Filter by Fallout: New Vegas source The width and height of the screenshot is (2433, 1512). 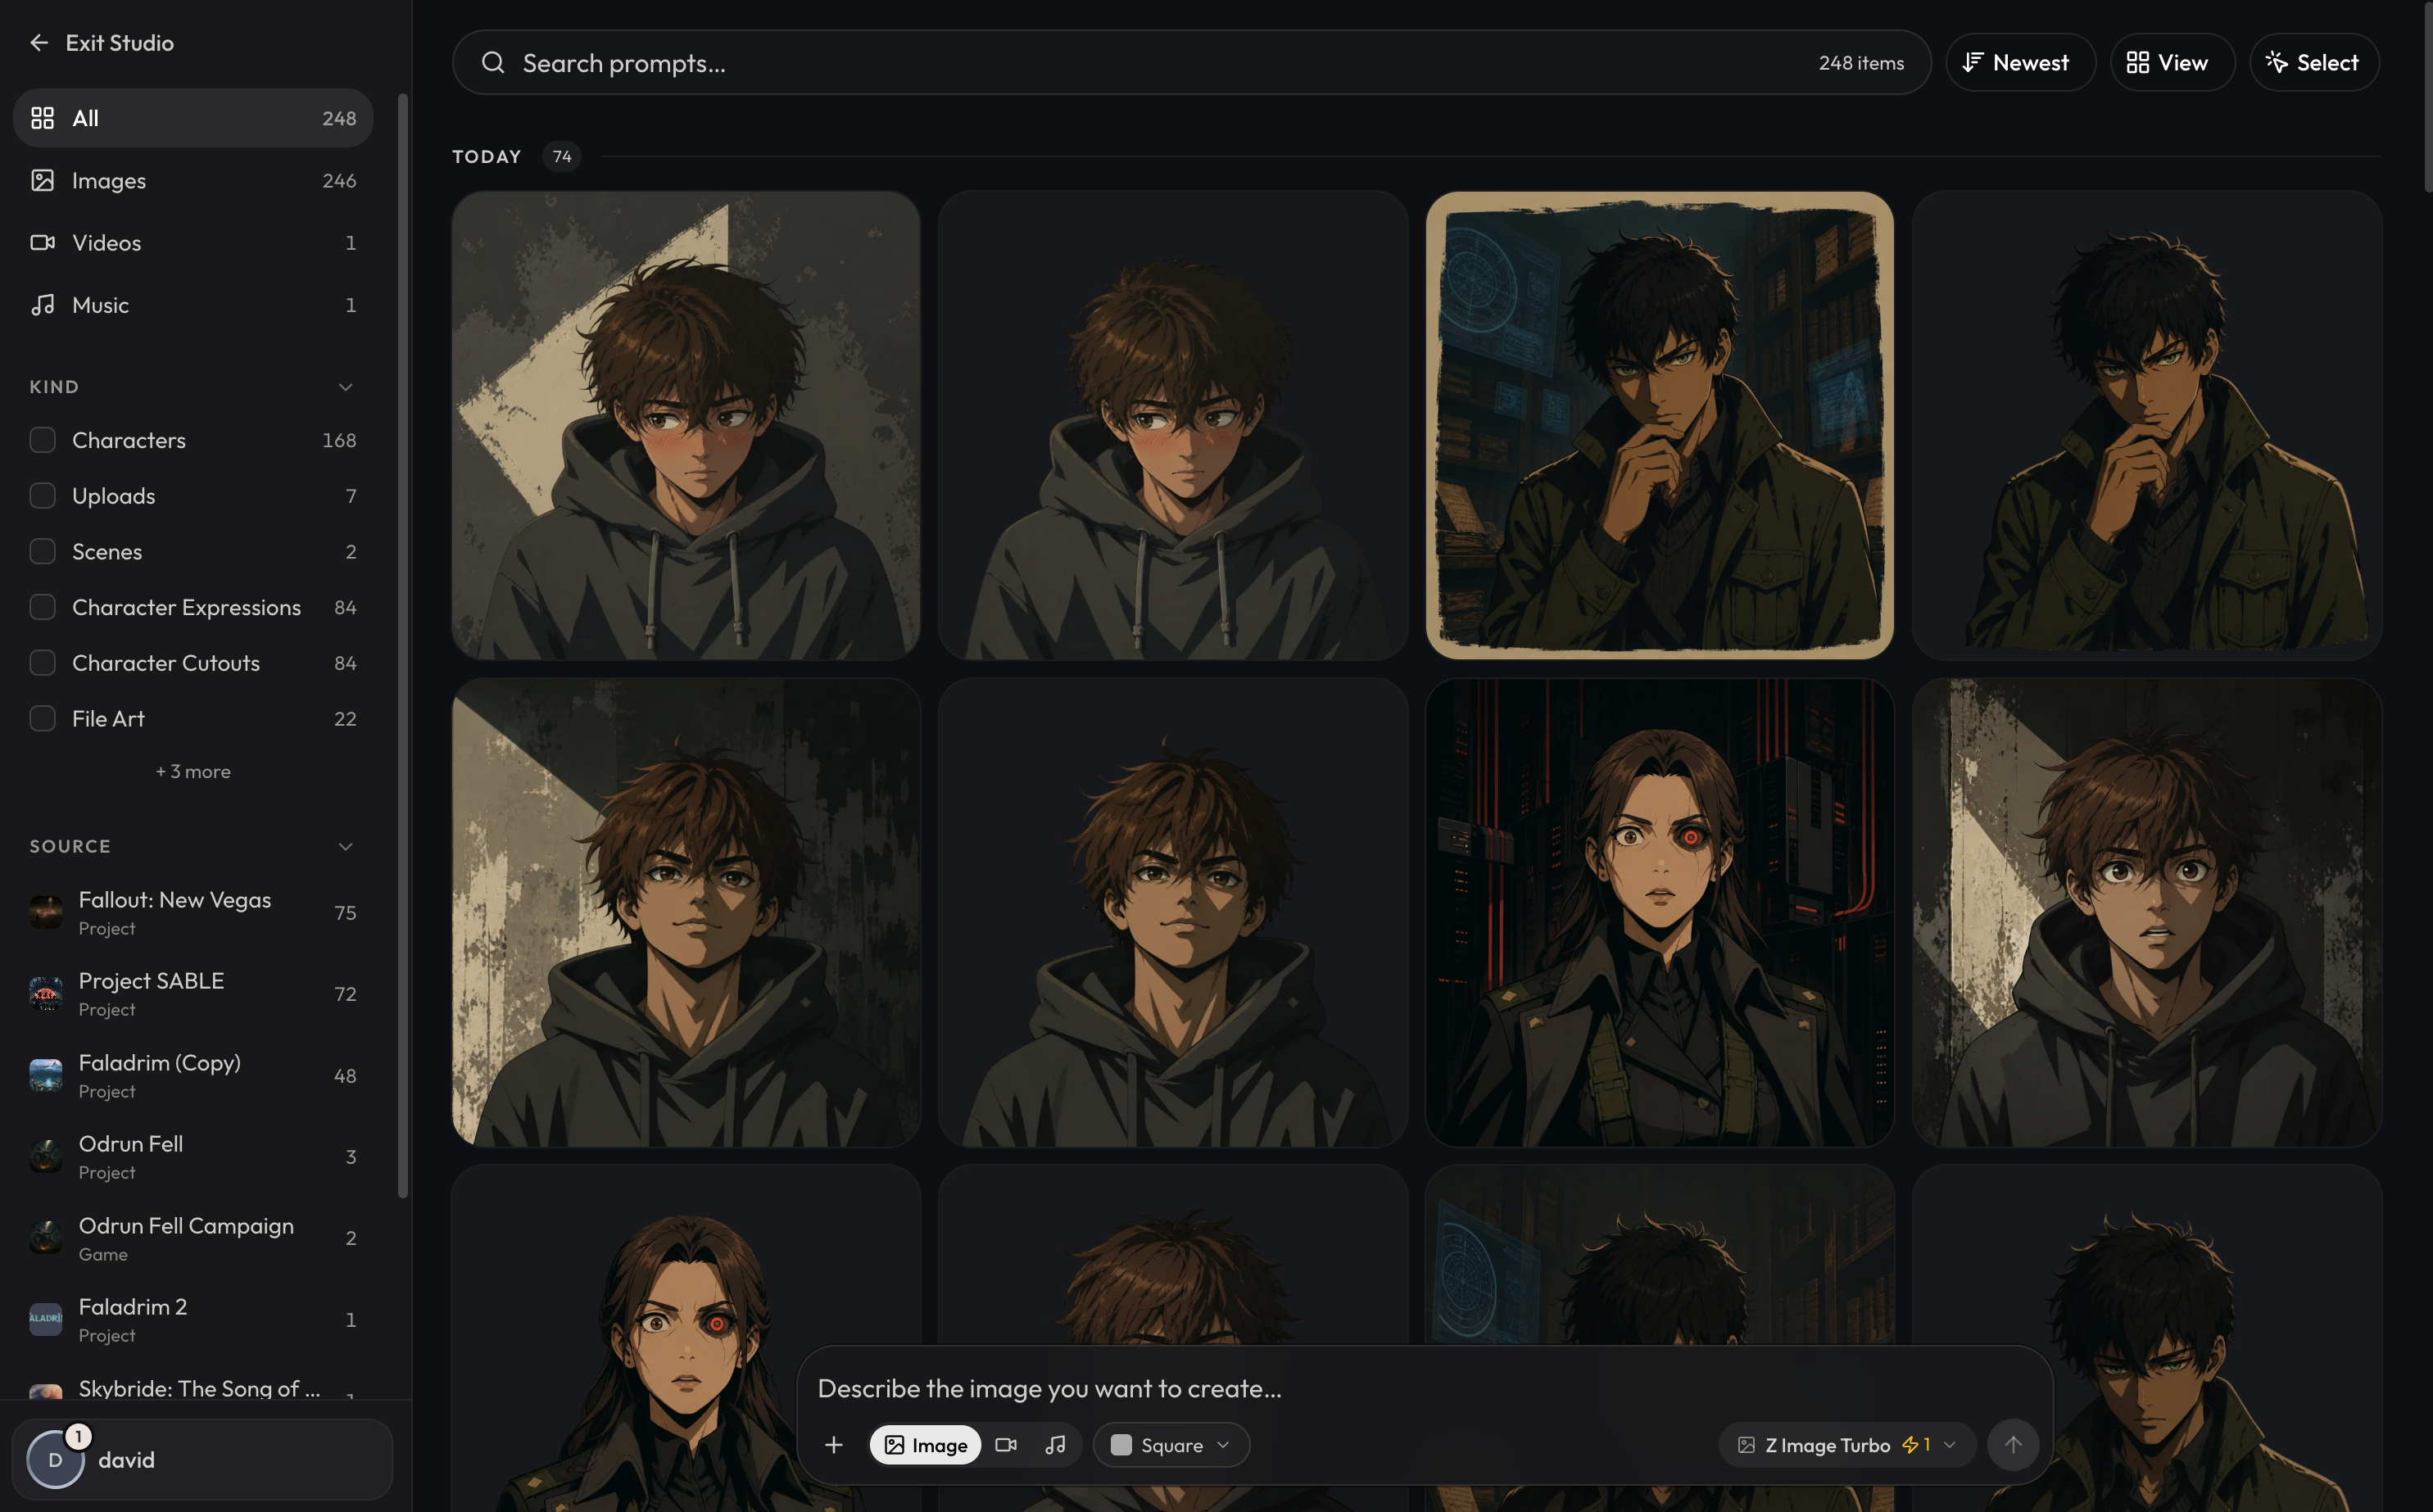coord(193,912)
